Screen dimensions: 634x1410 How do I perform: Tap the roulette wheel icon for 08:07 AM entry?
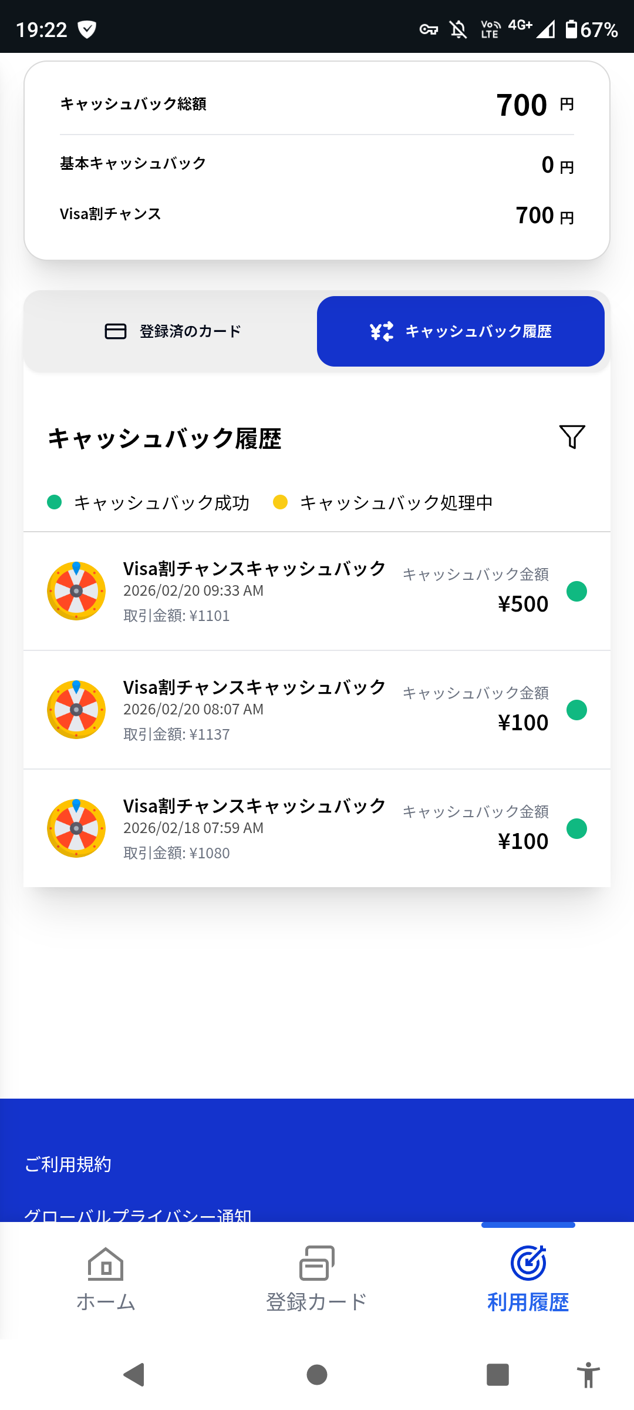click(x=76, y=710)
